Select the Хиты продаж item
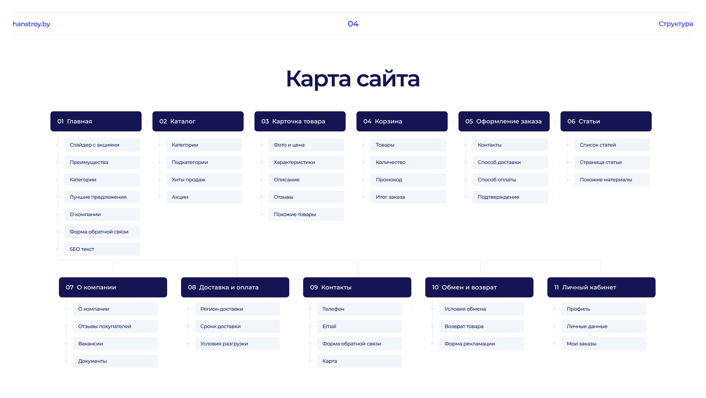Image resolution: width=706 pixels, height=398 pixels. point(204,180)
